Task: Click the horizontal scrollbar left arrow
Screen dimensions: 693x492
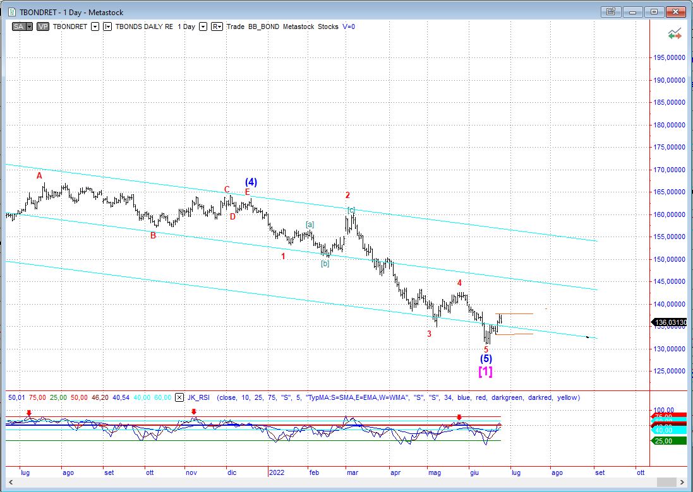Action: point(9,483)
